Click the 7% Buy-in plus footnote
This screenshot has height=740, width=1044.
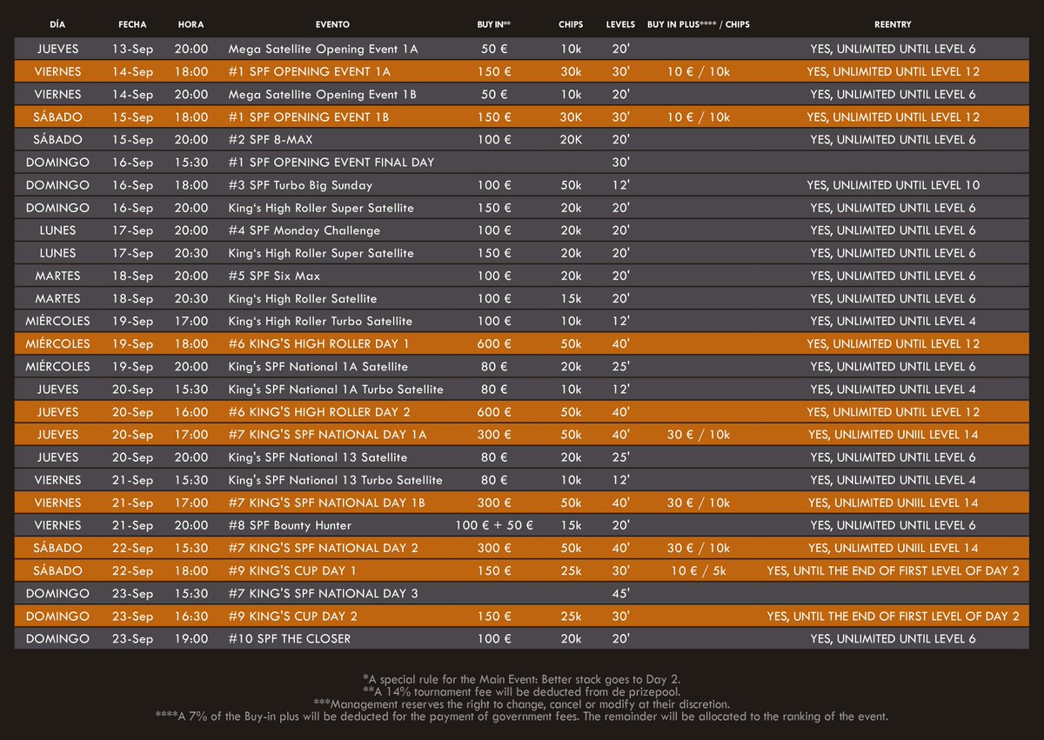(522, 716)
